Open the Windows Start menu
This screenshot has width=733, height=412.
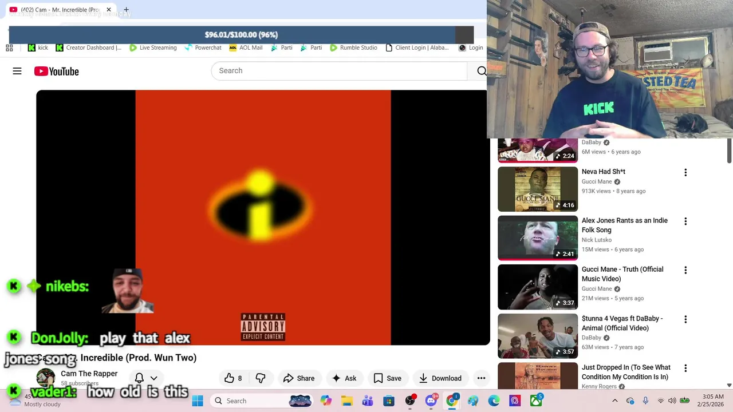click(198, 401)
